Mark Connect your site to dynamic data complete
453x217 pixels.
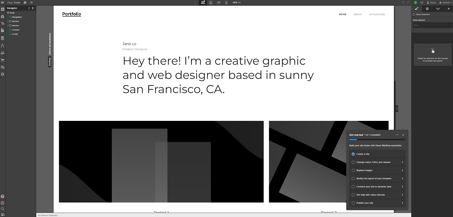(x=353, y=187)
